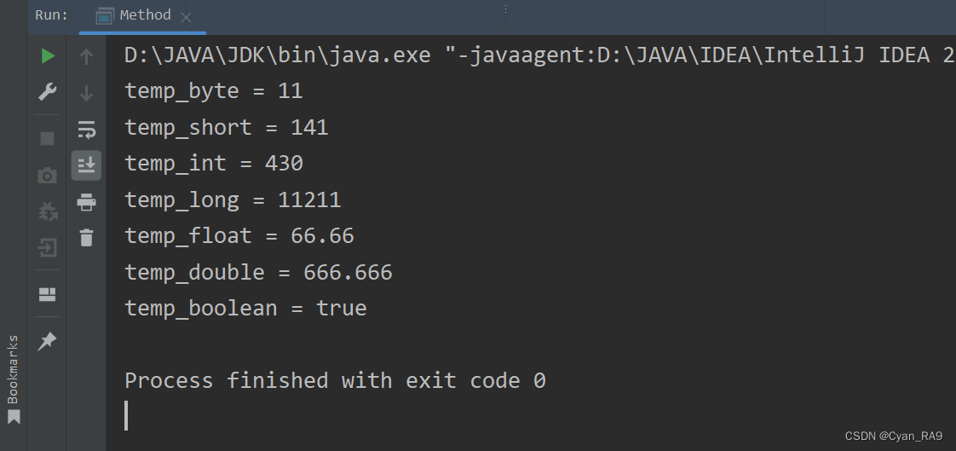The width and height of the screenshot is (956, 451).
Task: Print the console output
Action: click(87, 201)
